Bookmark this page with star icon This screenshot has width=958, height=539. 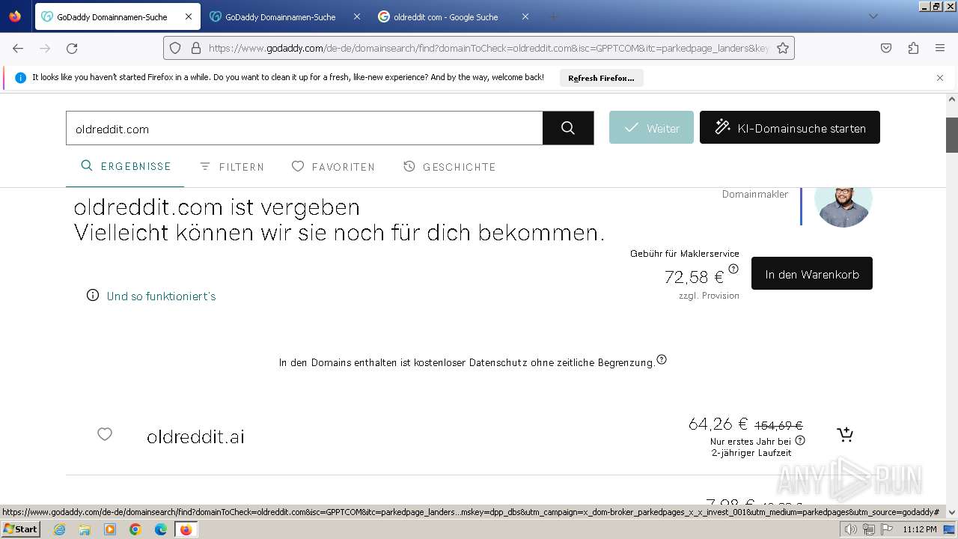click(x=783, y=48)
